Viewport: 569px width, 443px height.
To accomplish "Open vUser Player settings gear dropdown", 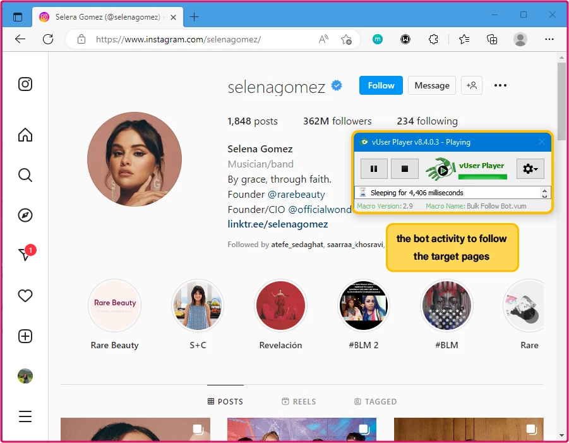I will pos(530,169).
